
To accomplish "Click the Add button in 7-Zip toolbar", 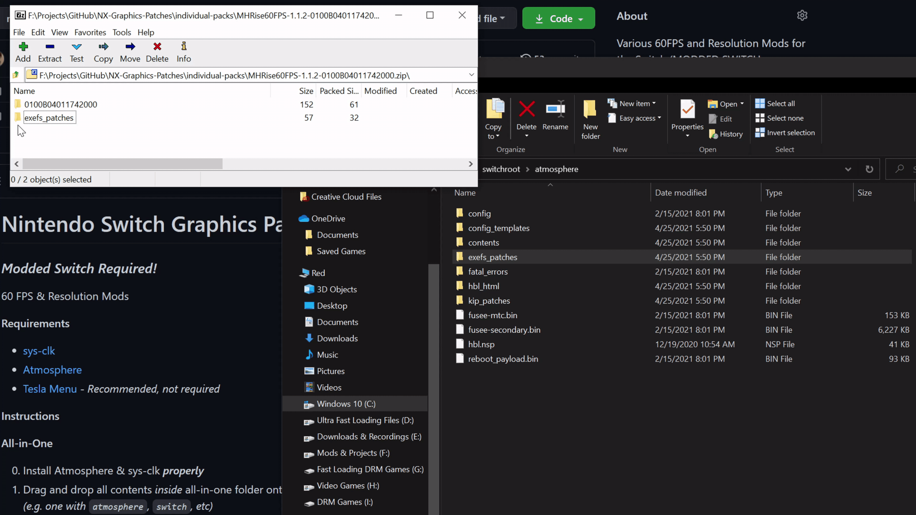I will [x=23, y=52].
